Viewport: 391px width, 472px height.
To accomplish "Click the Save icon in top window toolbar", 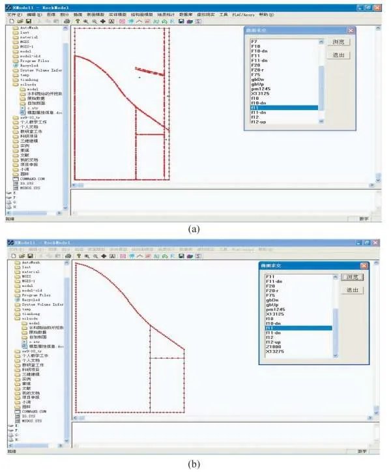I will (x=27, y=21).
